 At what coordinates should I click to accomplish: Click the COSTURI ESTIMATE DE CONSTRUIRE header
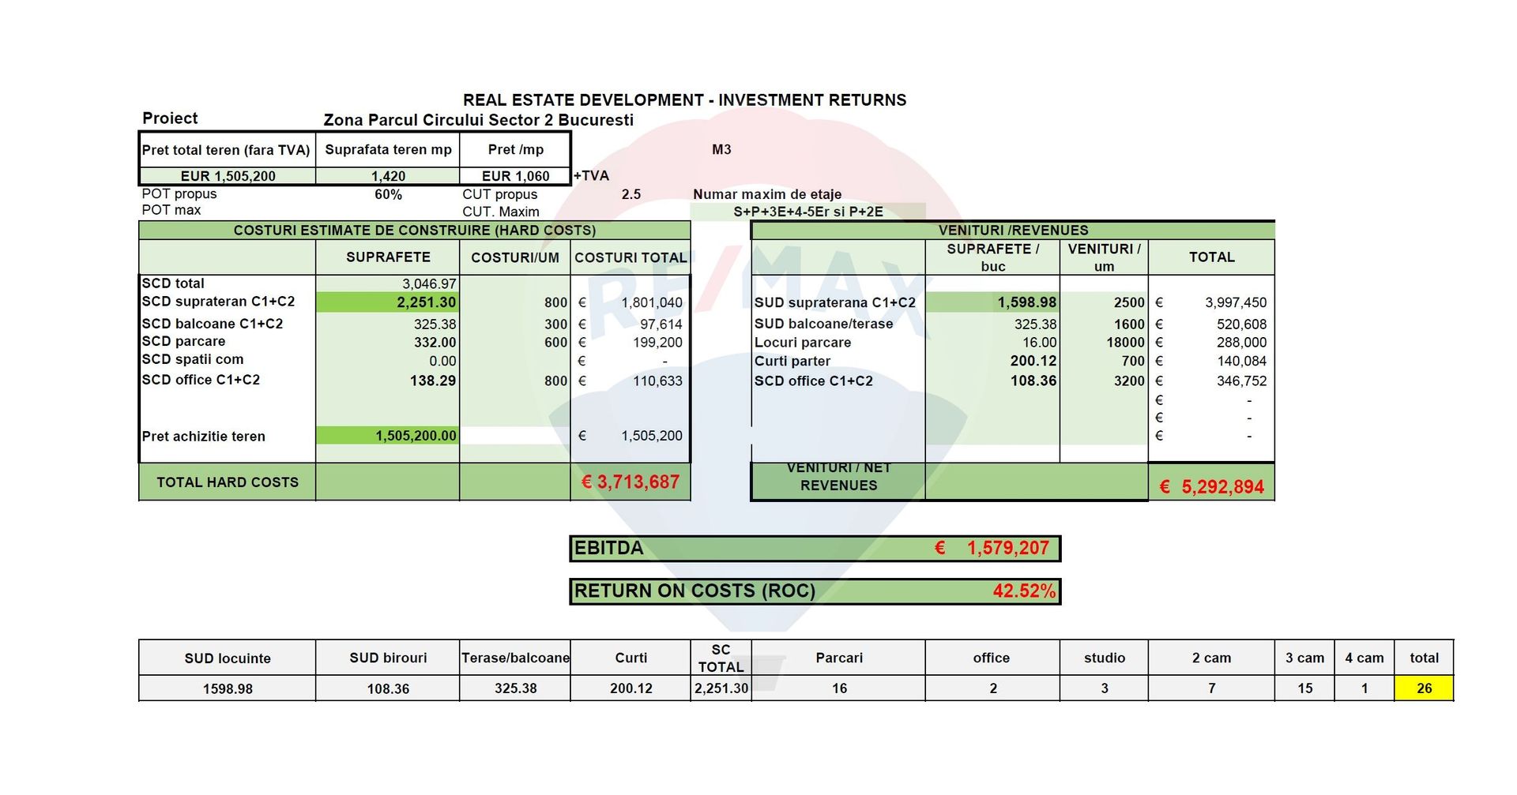[x=415, y=231]
